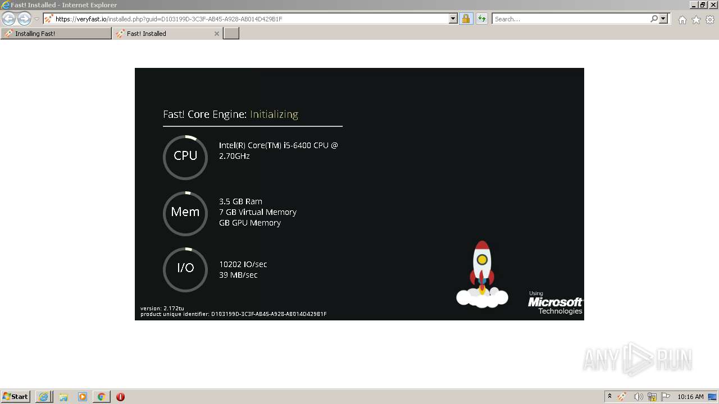
Task: Open the Action Center flag icon
Action: click(666, 397)
